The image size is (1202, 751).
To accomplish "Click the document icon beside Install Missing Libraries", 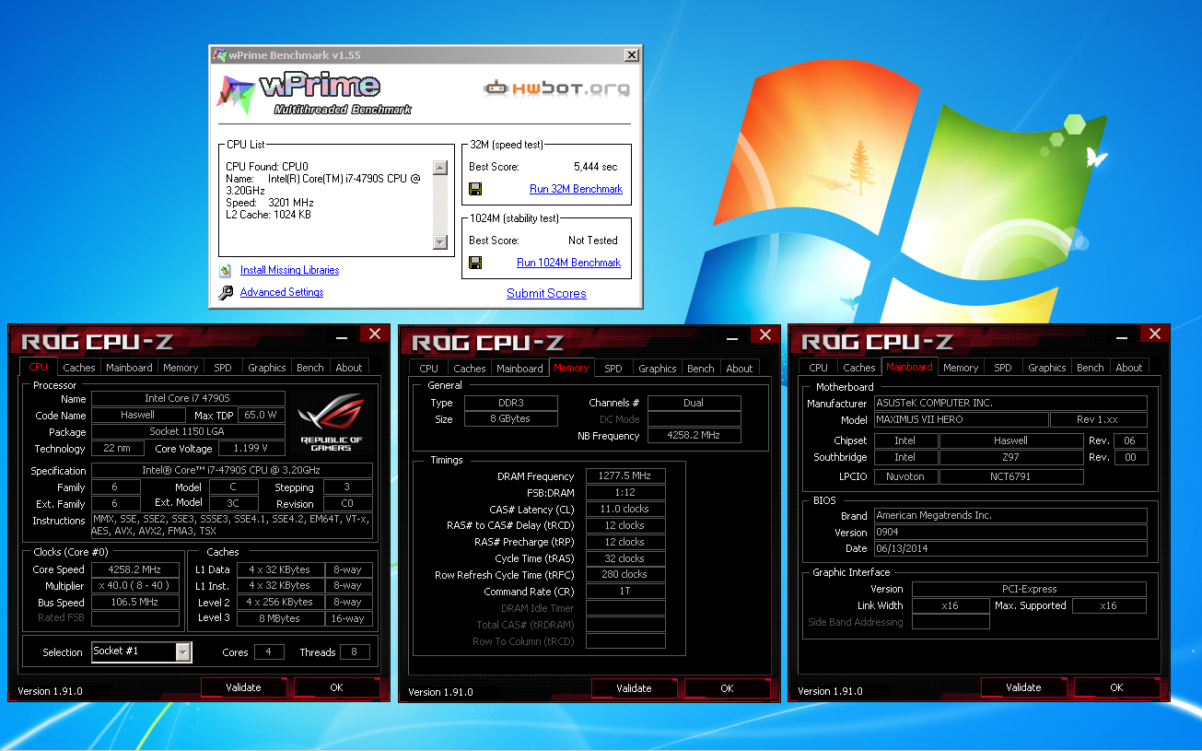I will (x=226, y=271).
